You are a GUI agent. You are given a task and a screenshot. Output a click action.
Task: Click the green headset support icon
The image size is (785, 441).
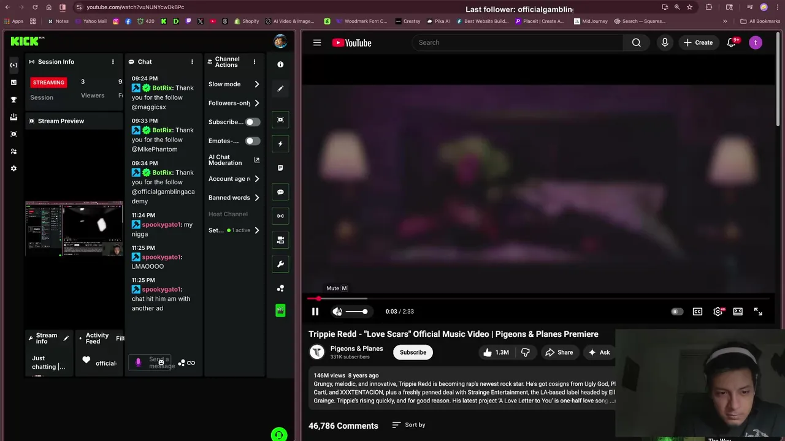tap(279, 434)
